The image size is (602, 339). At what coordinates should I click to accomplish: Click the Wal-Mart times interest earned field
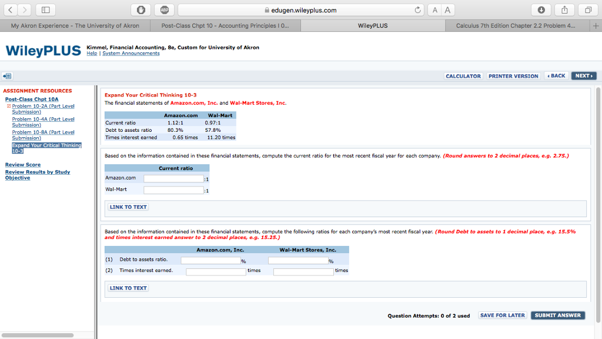pos(303,271)
